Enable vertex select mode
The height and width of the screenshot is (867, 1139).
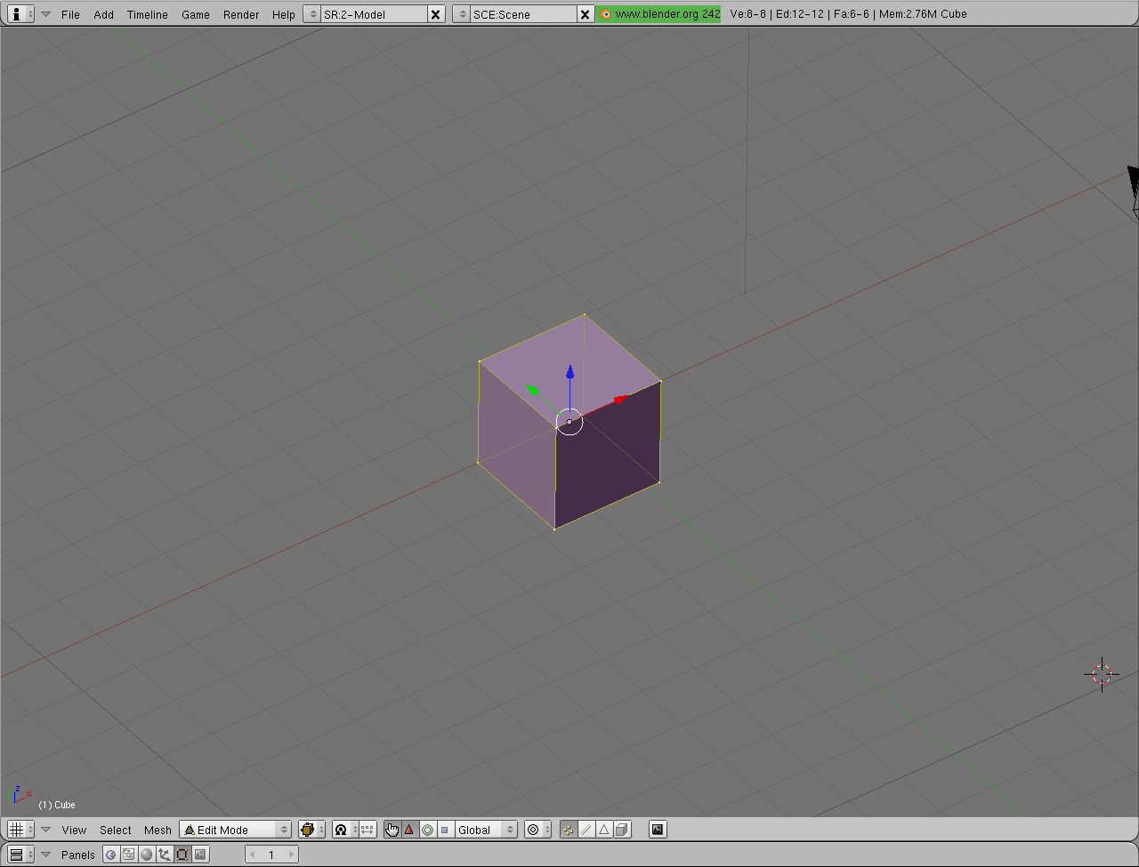click(569, 830)
